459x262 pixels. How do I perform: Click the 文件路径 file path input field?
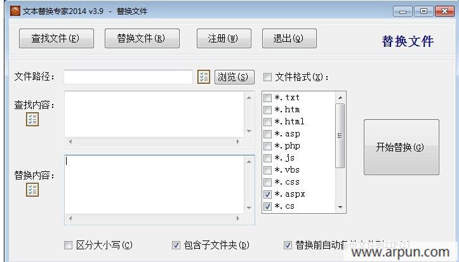[x=128, y=77]
